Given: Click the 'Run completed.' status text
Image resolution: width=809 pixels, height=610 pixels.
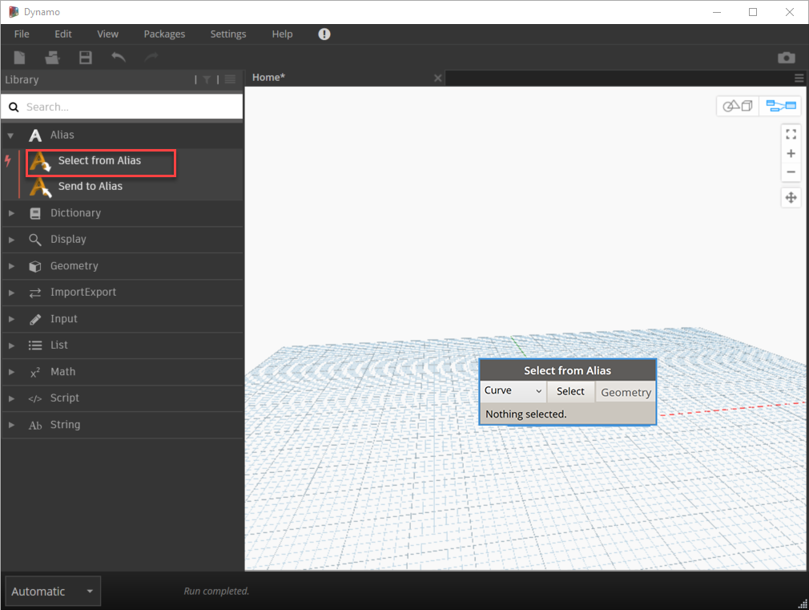Looking at the screenshot, I should (x=216, y=591).
